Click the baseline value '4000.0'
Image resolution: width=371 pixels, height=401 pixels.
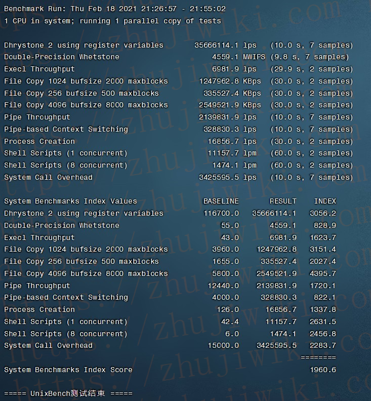[x=226, y=297]
